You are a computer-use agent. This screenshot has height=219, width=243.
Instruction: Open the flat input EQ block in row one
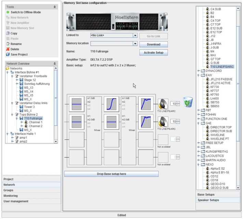(77, 104)
